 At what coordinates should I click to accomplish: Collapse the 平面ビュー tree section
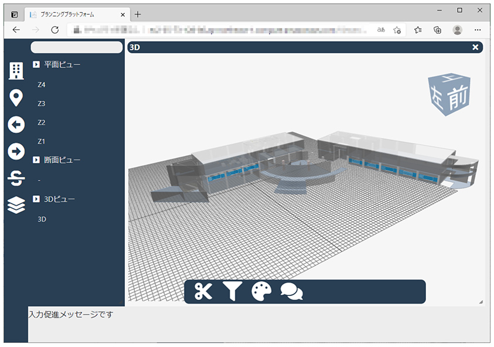(x=37, y=64)
